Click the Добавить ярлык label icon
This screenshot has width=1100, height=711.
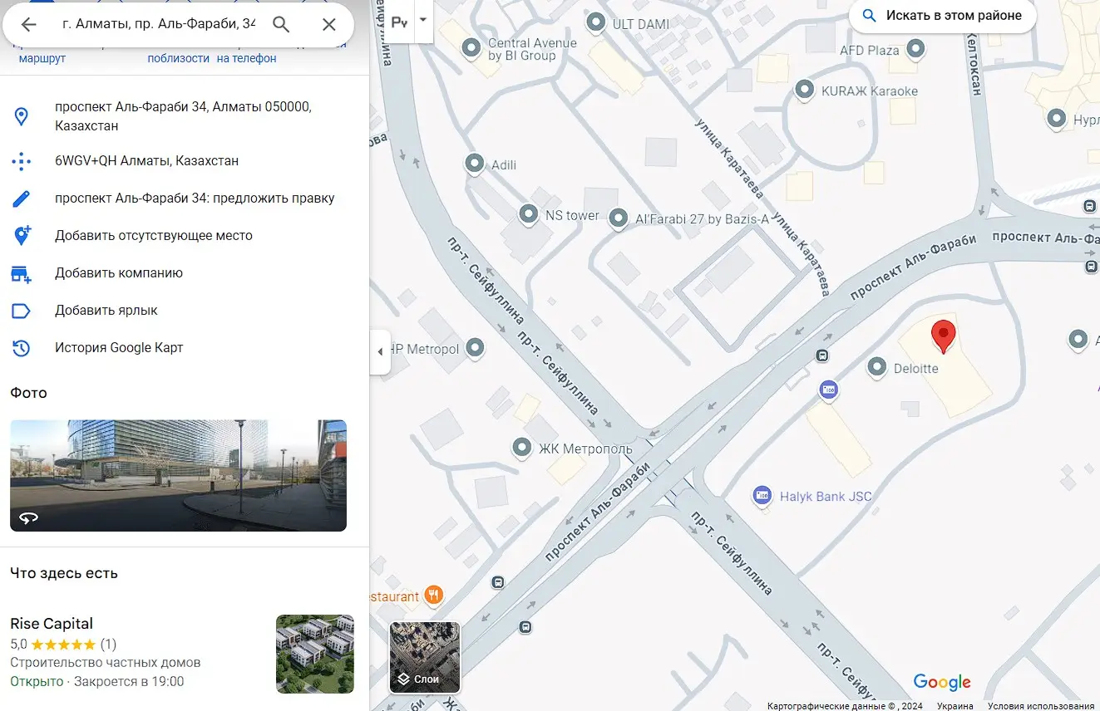click(21, 311)
